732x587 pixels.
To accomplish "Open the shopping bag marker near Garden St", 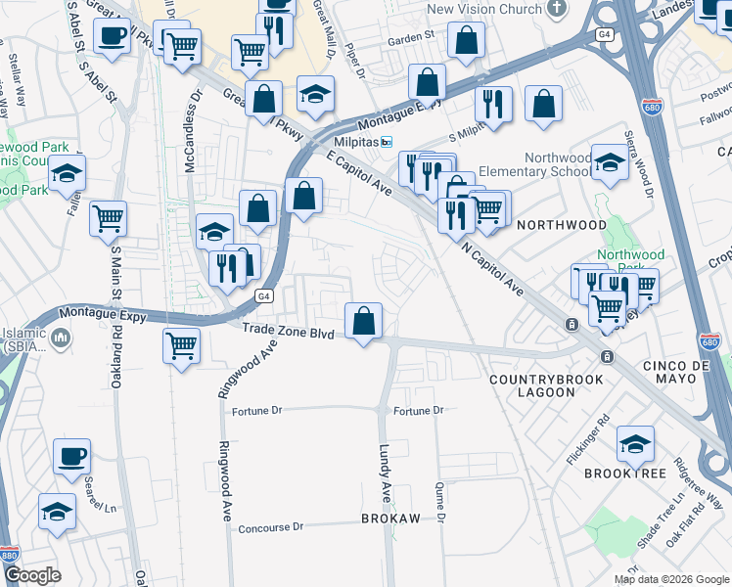I will coord(466,41).
